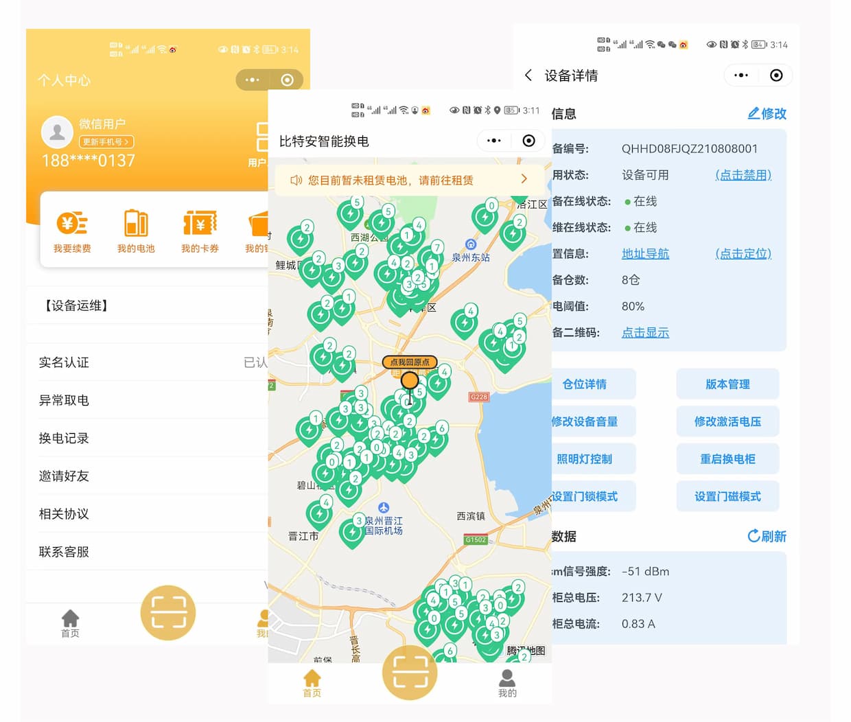Click 刷新 to refresh device data
The width and height of the screenshot is (851, 722).
(x=767, y=536)
